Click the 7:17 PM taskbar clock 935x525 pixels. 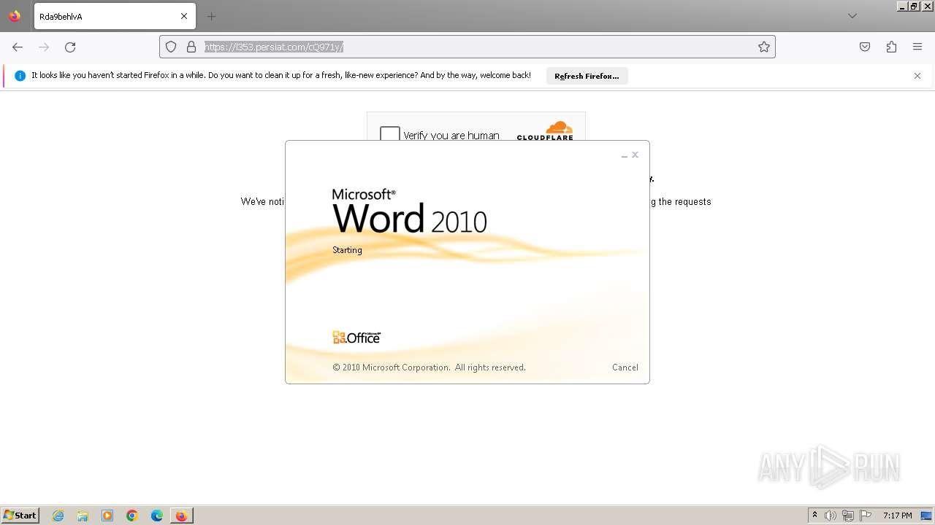(x=898, y=516)
